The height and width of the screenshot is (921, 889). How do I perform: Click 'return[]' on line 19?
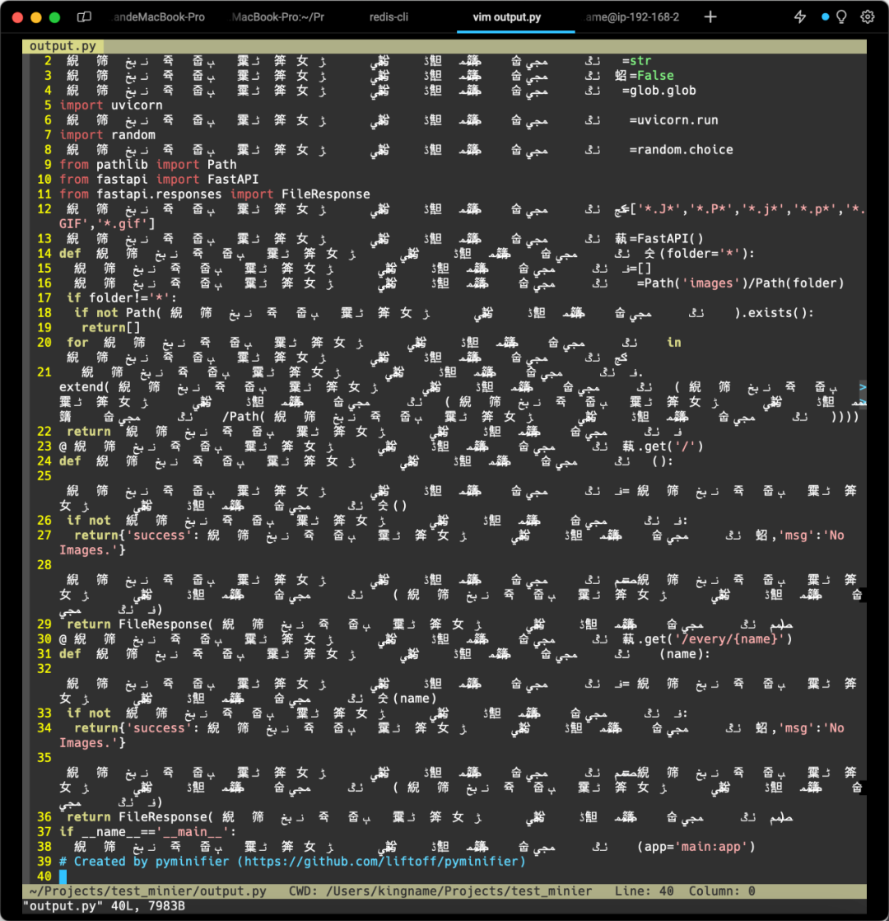pos(111,328)
